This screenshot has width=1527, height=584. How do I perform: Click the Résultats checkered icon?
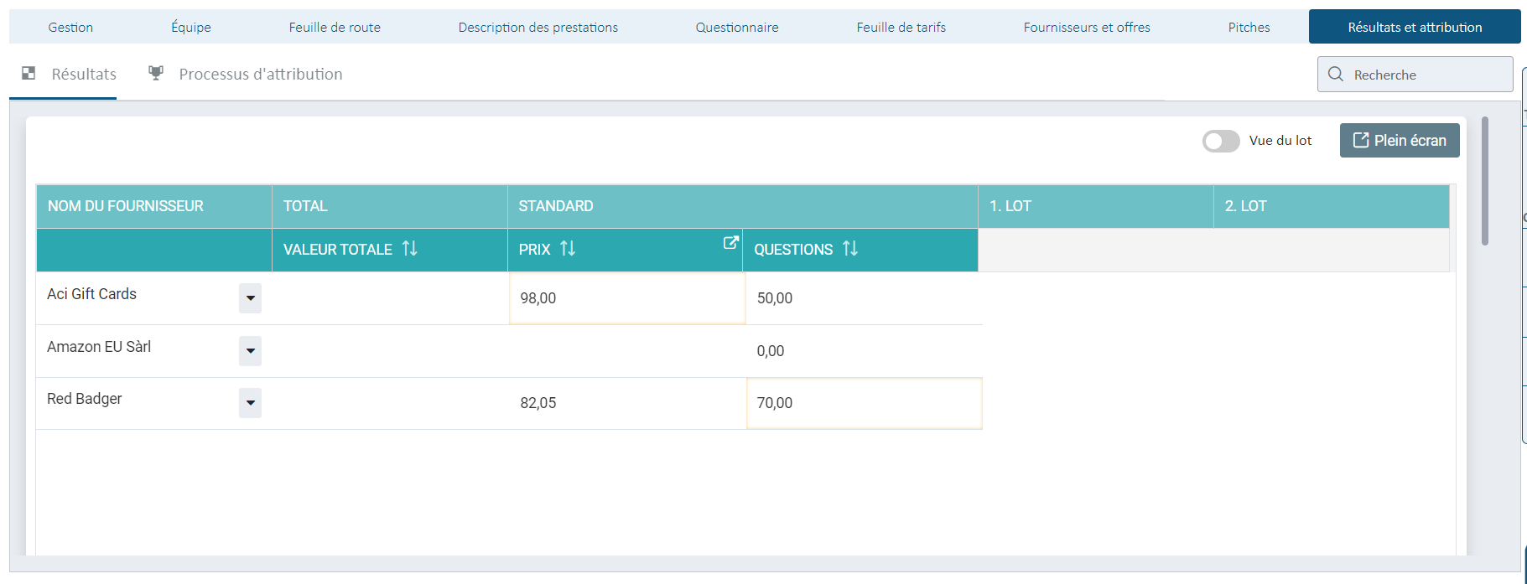[29, 73]
